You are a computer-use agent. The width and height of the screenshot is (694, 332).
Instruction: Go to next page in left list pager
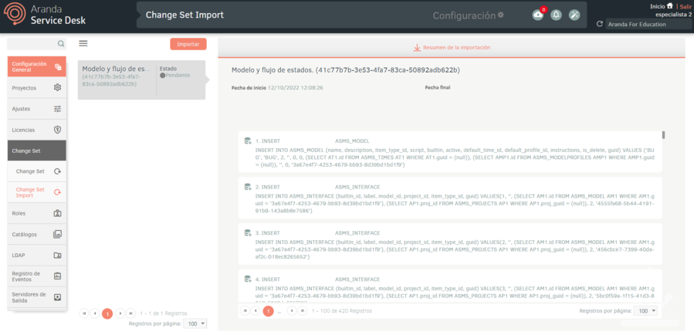click(x=120, y=313)
